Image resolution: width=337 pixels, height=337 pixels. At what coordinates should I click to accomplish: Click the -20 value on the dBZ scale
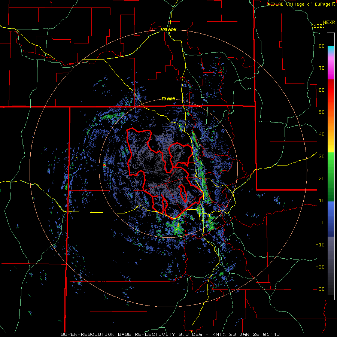[320, 267]
